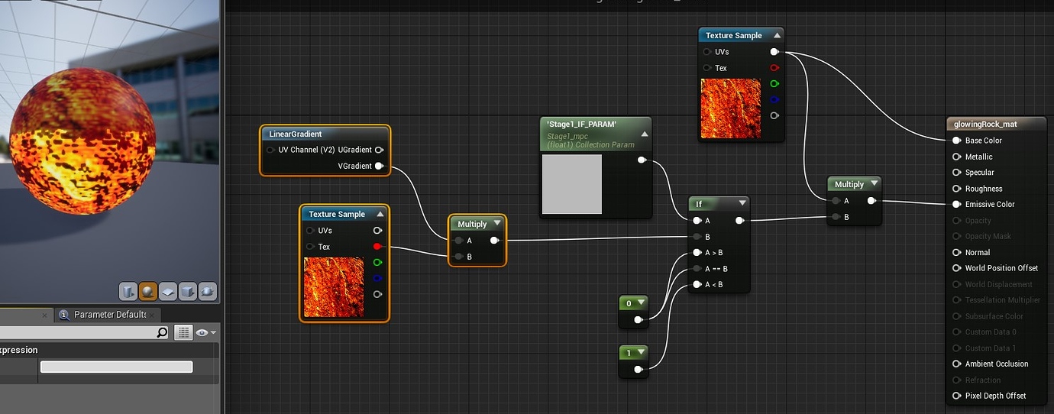
Task: Select the LinearGradient node title
Action: pos(296,134)
